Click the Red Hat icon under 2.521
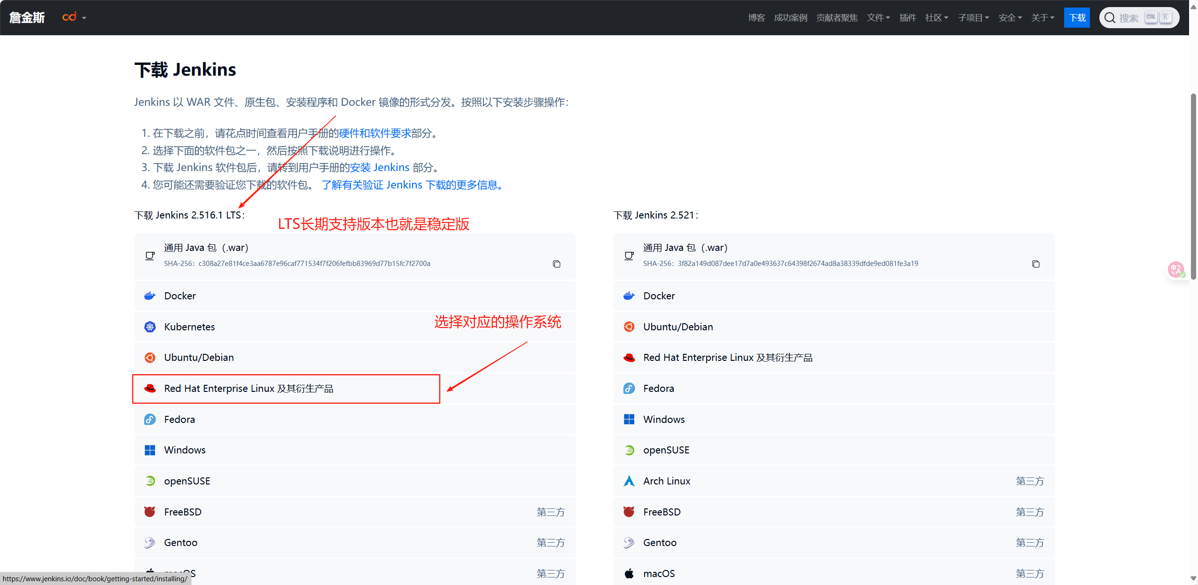The height and width of the screenshot is (585, 1198). coord(629,358)
